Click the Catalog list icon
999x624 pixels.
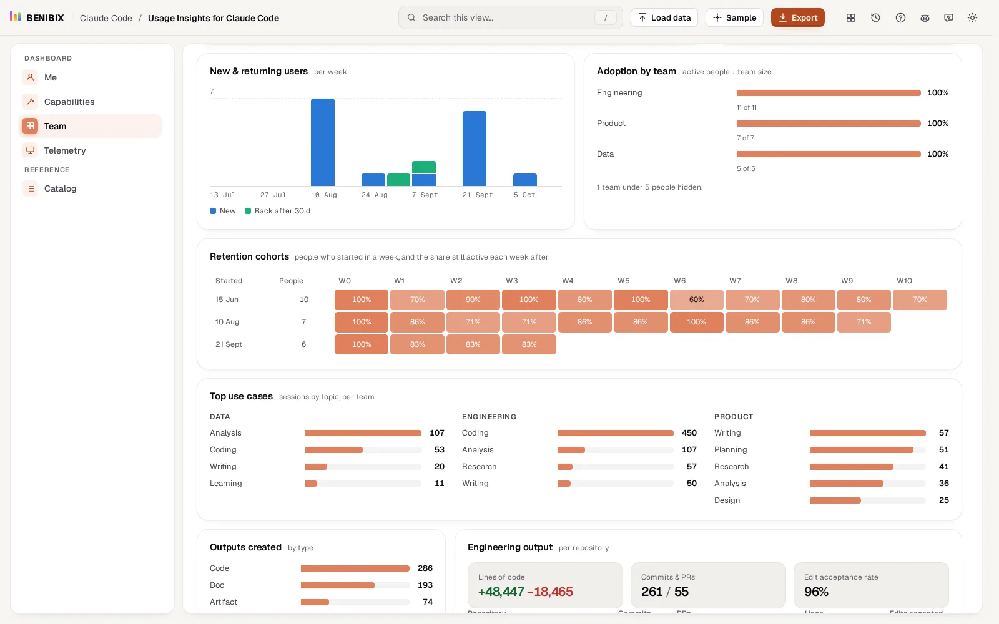coord(30,188)
